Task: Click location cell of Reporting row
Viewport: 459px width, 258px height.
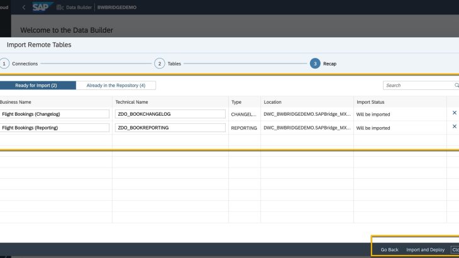Action: tap(307, 128)
